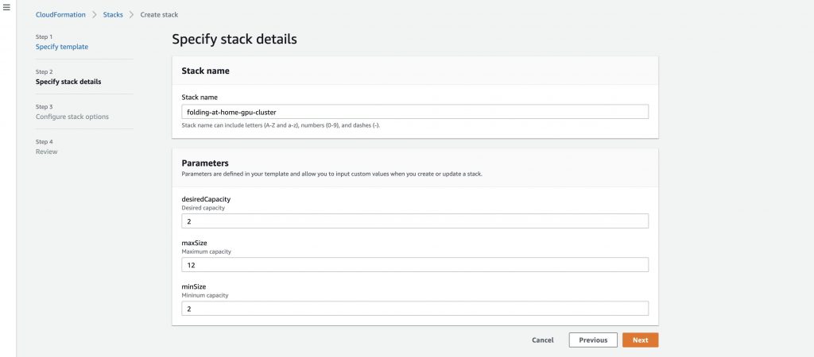Click the large Specify stack details page title
The height and width of the screenshot is (357, 814).
235,39
